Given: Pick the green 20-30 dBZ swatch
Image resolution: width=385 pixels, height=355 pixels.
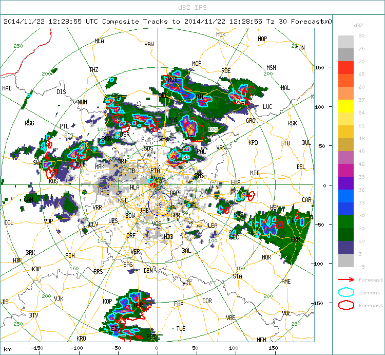Looking at the screenshot, I should point(345,222).
